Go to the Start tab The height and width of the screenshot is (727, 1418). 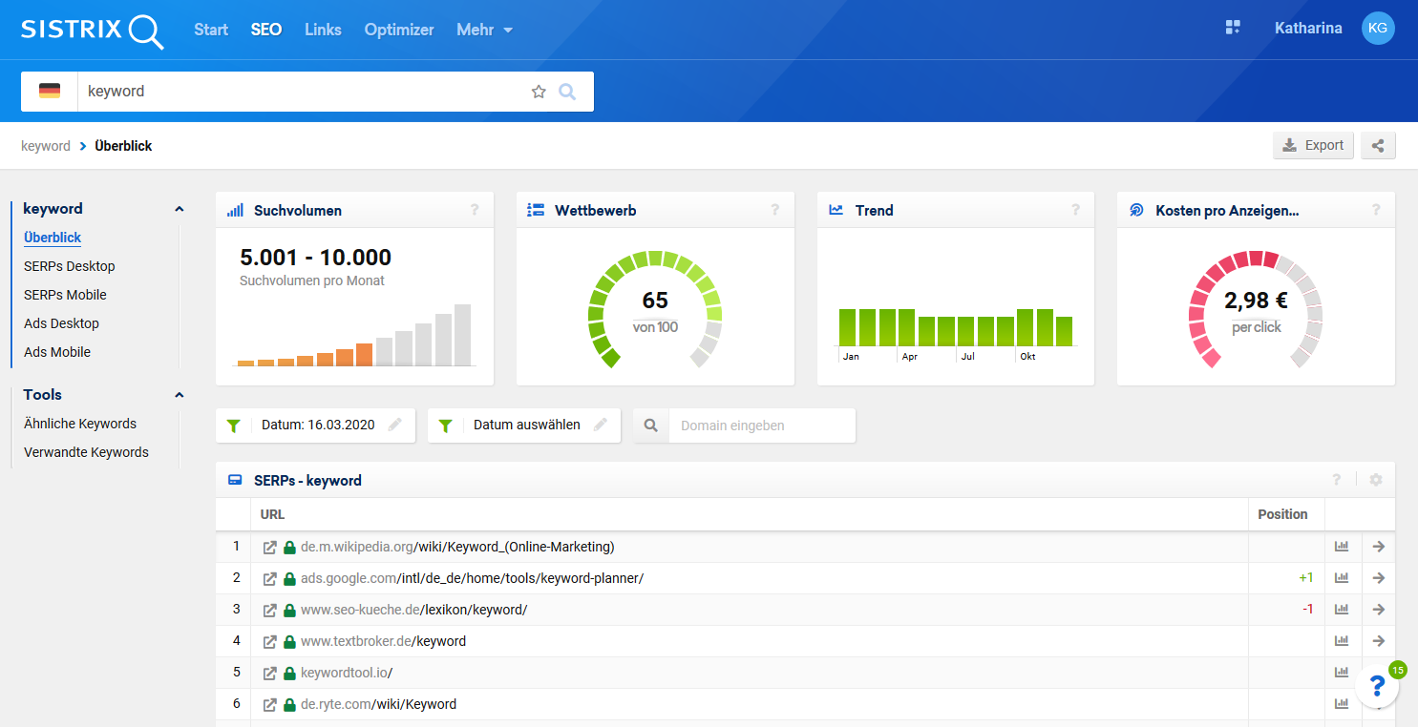click(211, 30)
